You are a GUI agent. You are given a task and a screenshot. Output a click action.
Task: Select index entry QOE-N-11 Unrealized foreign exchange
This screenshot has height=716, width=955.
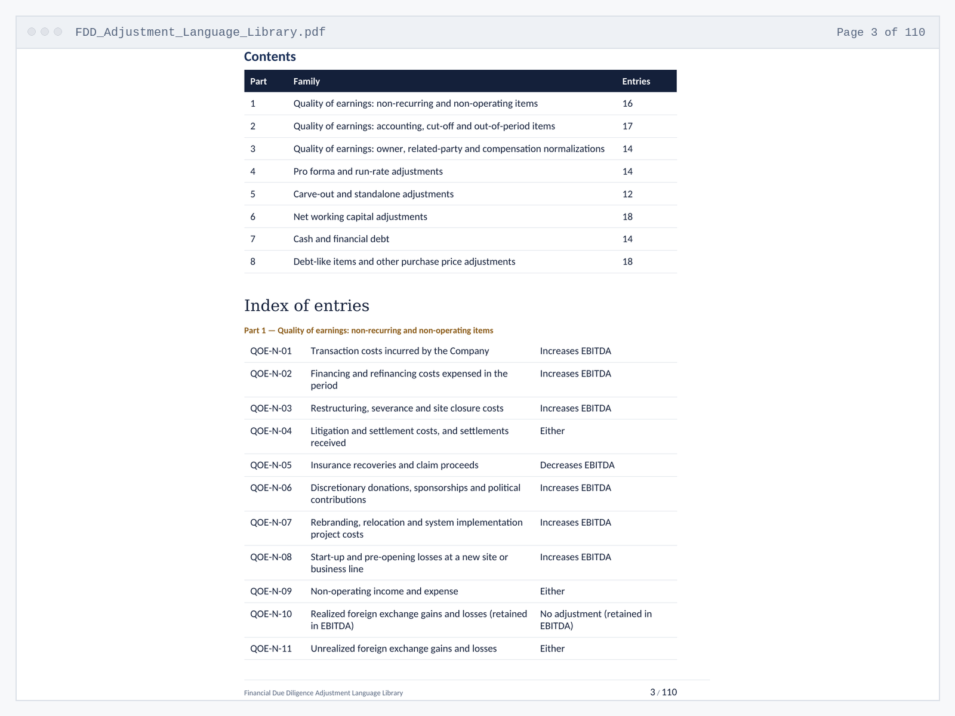(460, 649)
